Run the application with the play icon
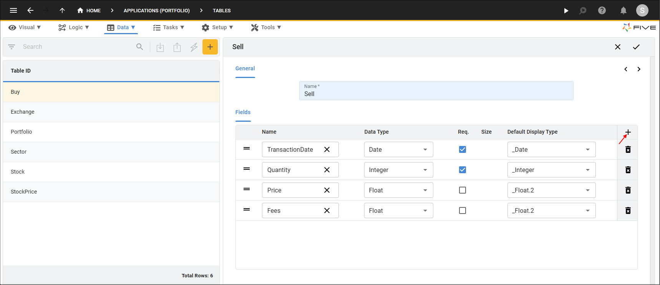Screen dimensions: 660x285 (x=566, y=10)
